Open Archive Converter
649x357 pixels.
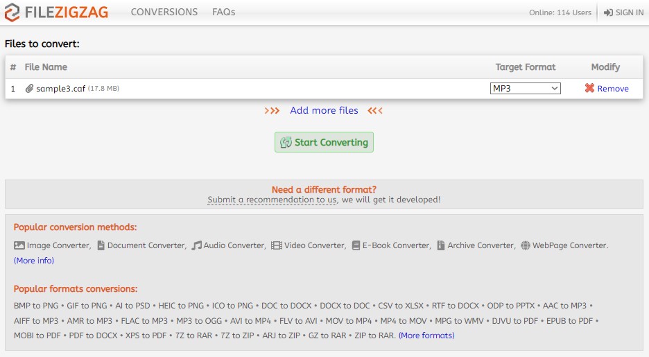[481, 245]
